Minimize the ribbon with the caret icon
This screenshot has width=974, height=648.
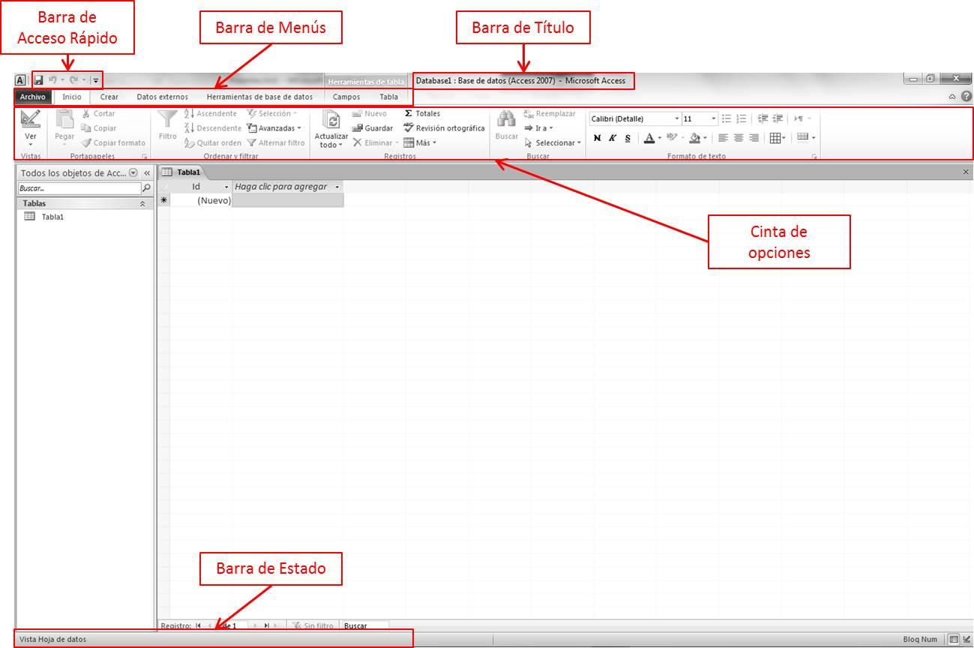pyautogui.click(x=952, y=97)
